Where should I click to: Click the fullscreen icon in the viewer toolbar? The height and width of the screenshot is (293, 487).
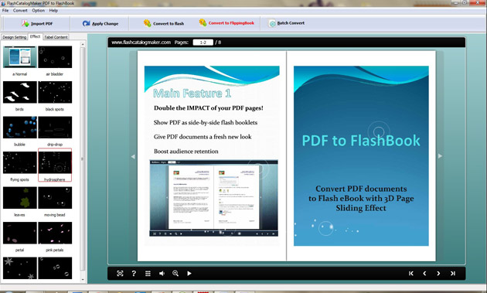pyautogui.click(x=120, y=274)
